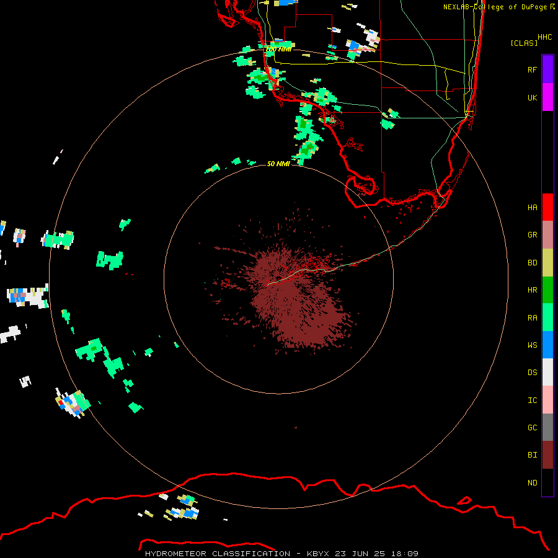Click the DS white legend swatch
Viewport: 558px width, 558px height.
click(547, 372)
